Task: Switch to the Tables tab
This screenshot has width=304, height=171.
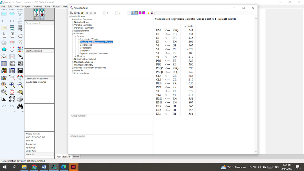Action: pos(76,156)
